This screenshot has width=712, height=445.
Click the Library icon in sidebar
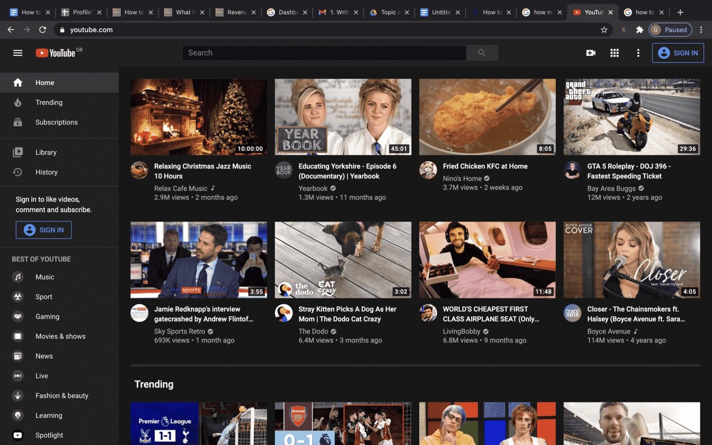coord(18,152)
